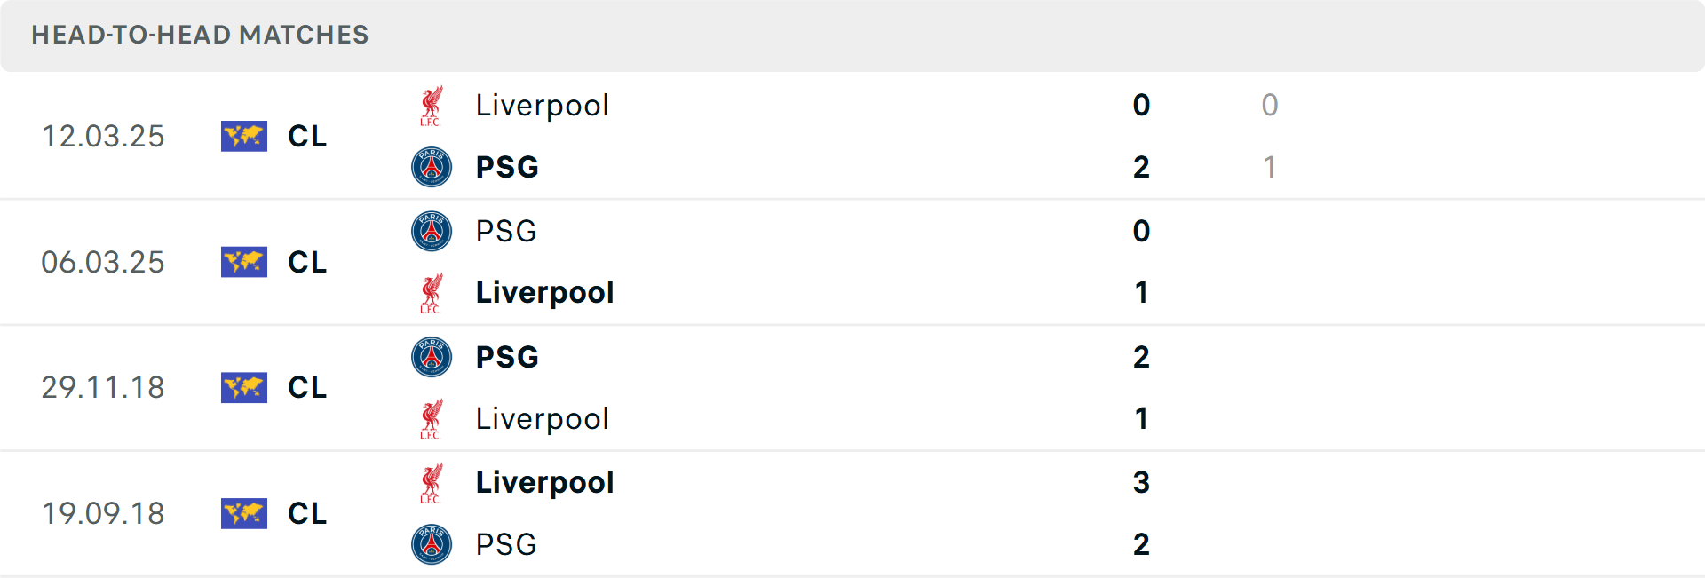The image size is (1705, 578).
Task: Click the Liverpool crest in the 19.09.18 match
Action: pyautogui.click(x=432, y=482)
